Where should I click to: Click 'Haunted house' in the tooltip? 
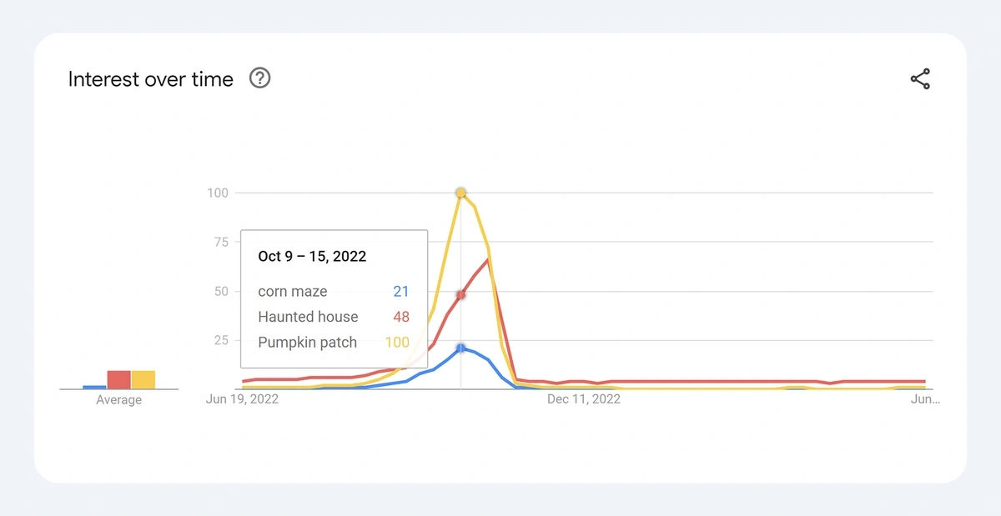(x=308, y=317)
